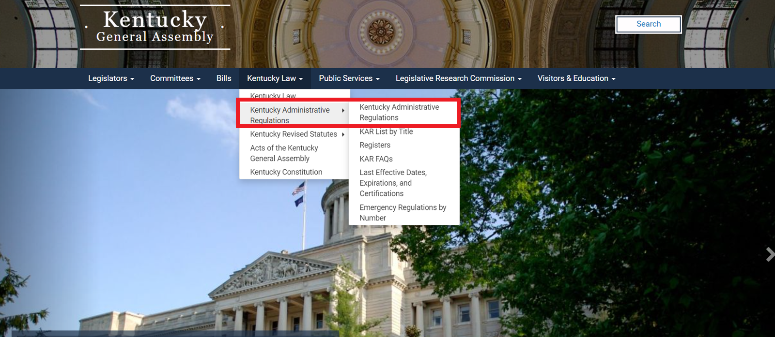The image size is (775, 337).
Task: Select Emergency Regulations by Number
Action: click(x=403, y=213)
